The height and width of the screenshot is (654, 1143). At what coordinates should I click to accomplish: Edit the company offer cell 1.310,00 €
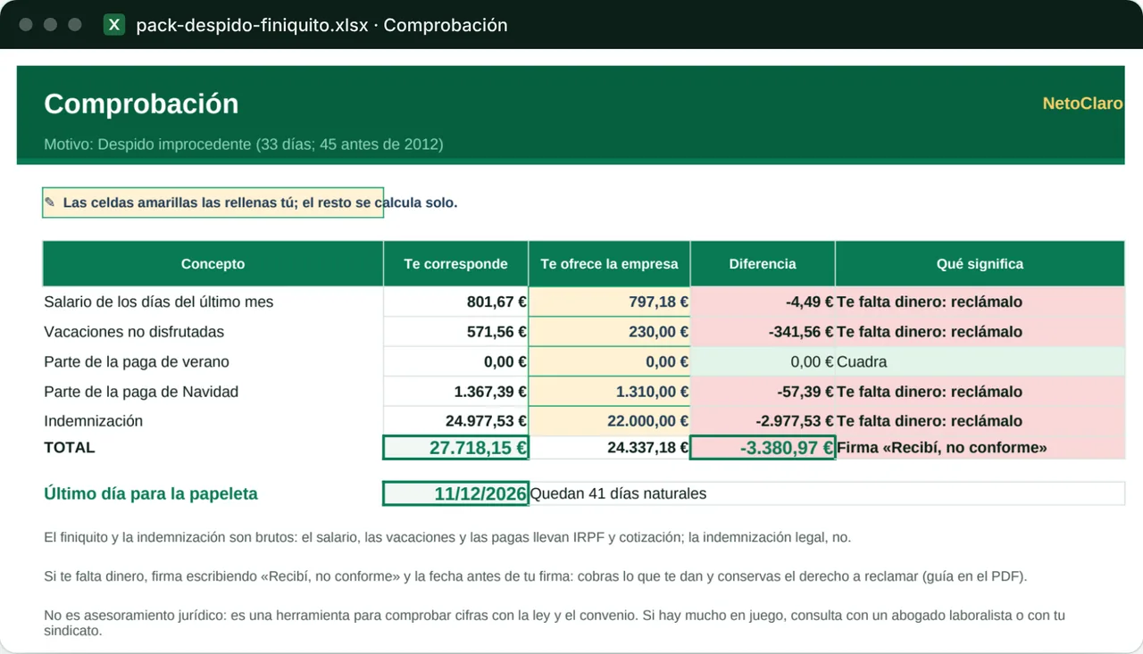pyautogui.click(x=609, y=392)
